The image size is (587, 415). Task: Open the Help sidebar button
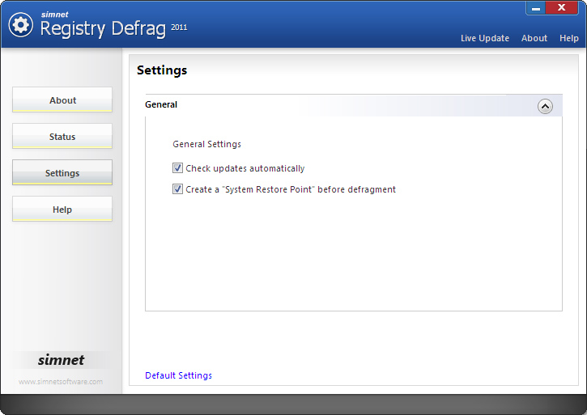click(x=62, y=210)
